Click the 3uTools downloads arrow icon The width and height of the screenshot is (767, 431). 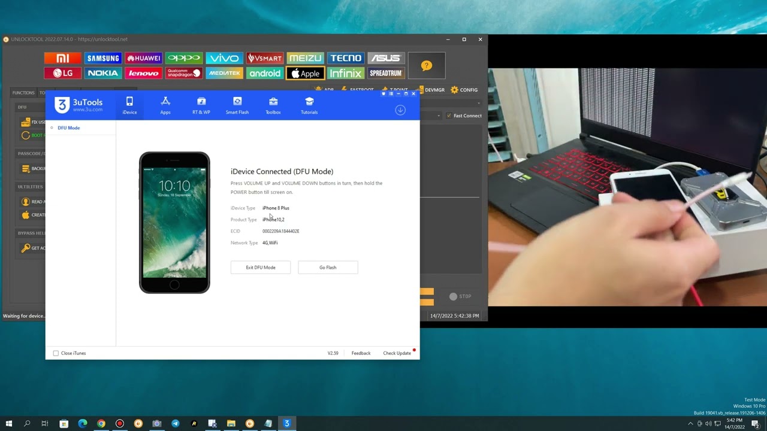(x=400, y=110)
